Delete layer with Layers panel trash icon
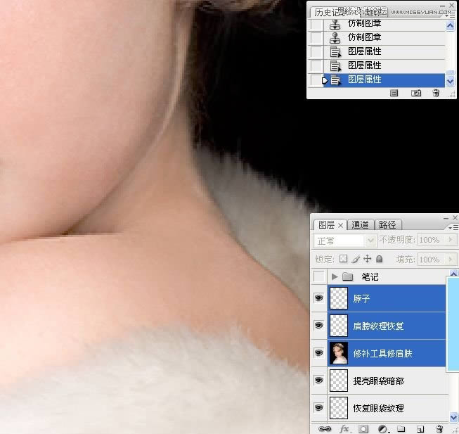Image resolution: width=459 pixels, height=434 pixels. click(439, 428)
